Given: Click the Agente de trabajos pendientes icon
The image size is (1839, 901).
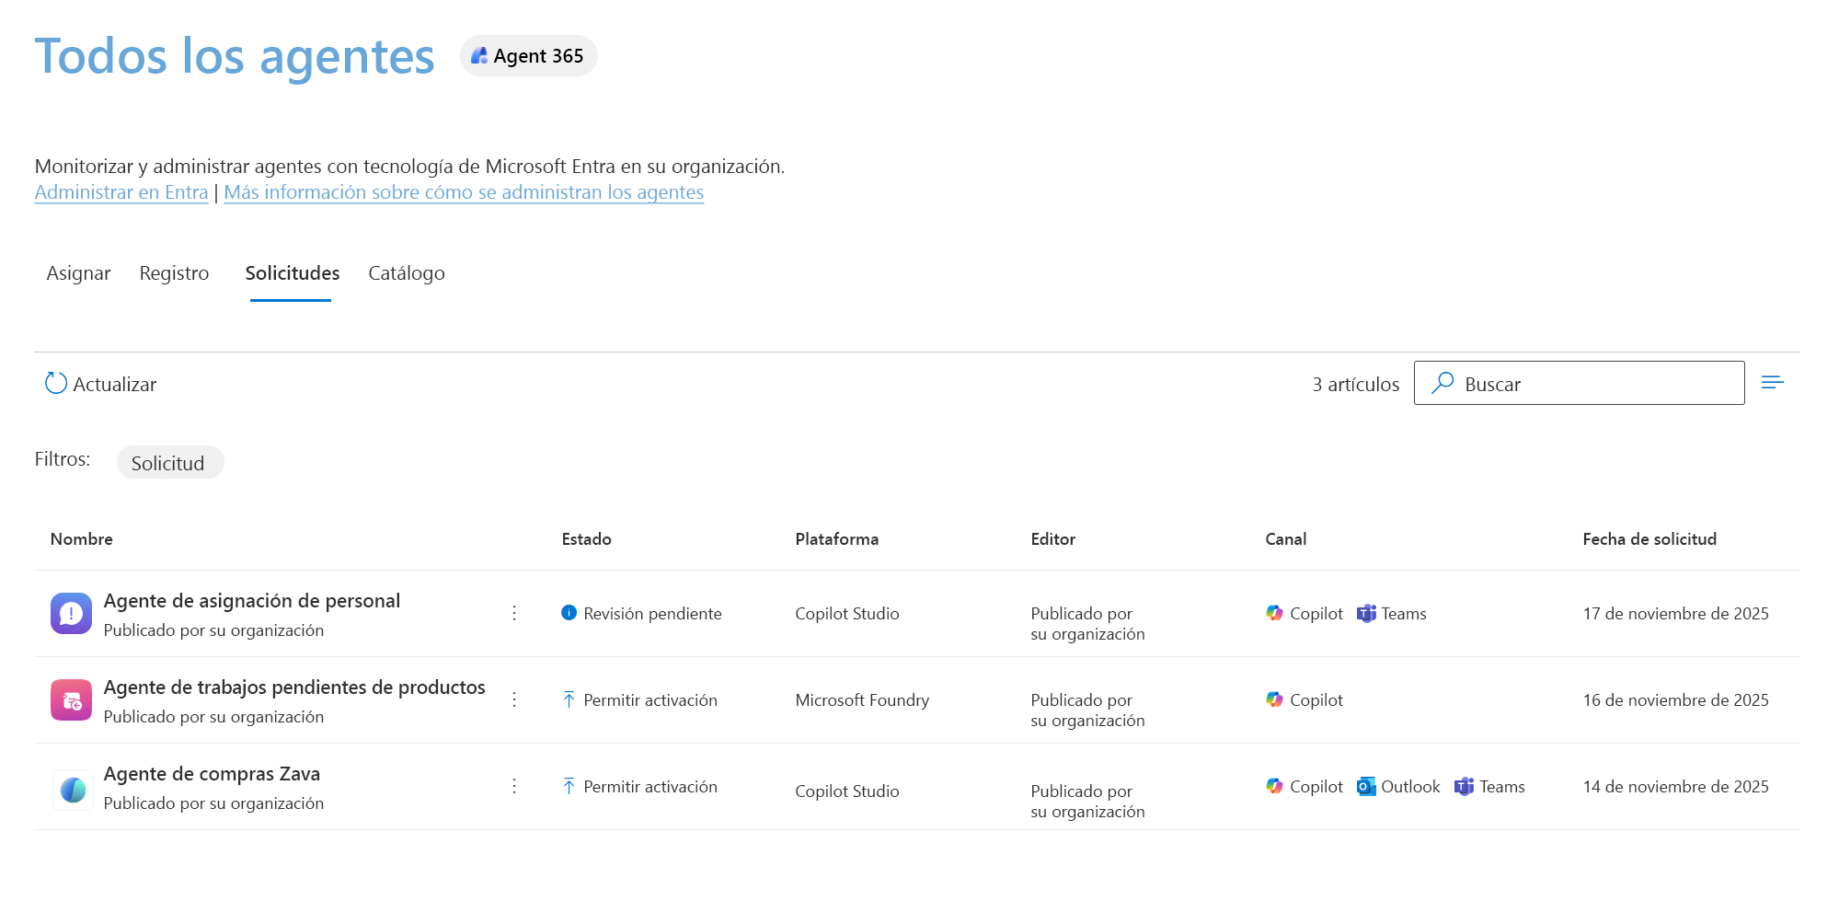Looking at the screenshot, I should [71, 700].
